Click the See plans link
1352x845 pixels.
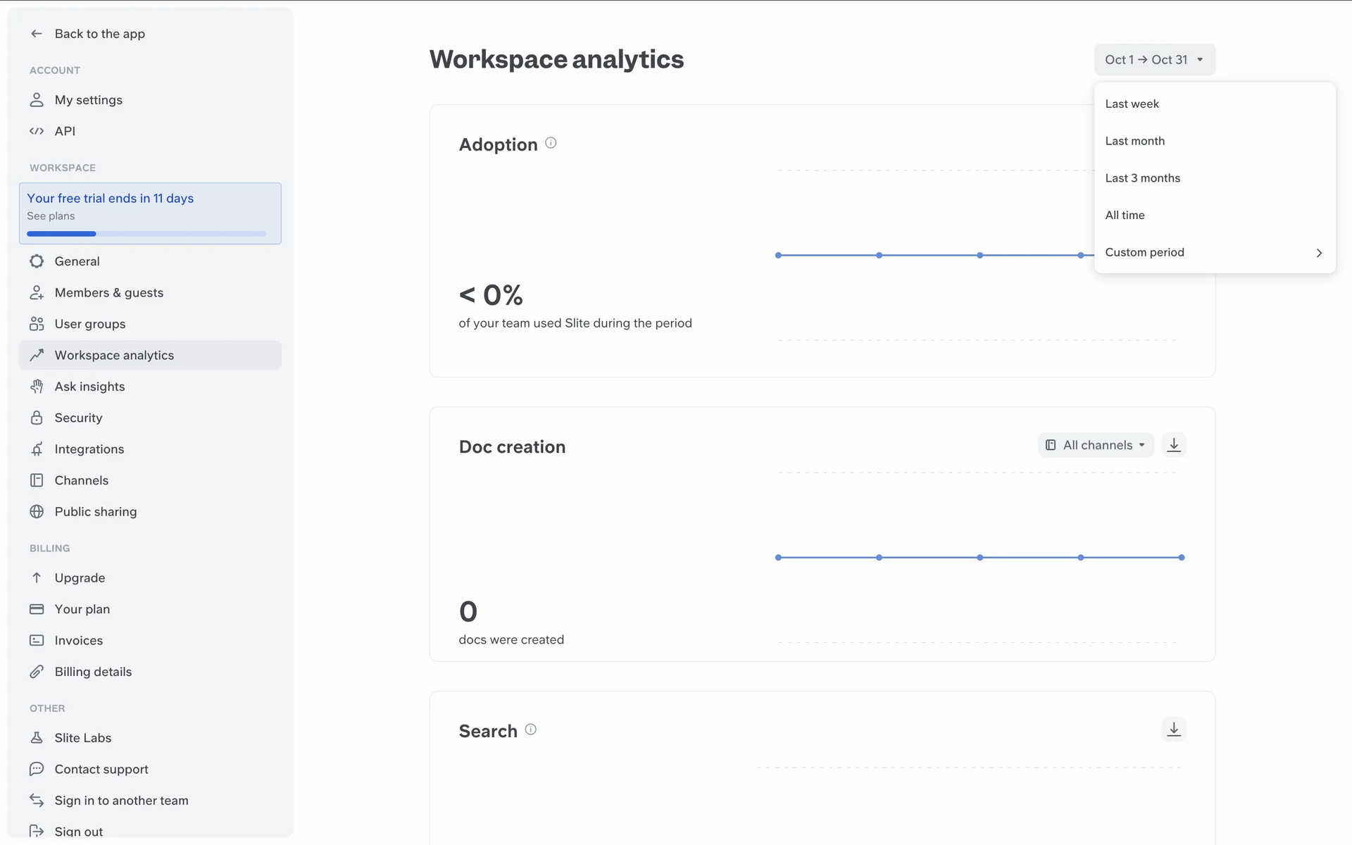(51, 216)
